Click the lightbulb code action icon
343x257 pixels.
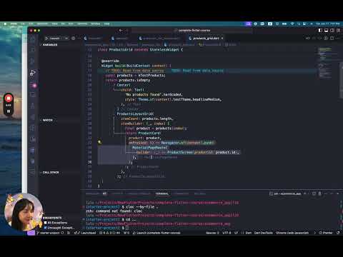point(99,142)
